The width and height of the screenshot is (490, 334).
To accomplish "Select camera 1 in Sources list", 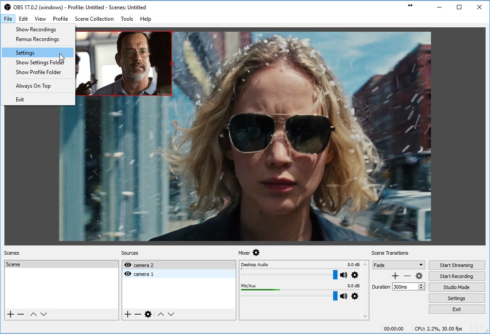I will [179, 274].
